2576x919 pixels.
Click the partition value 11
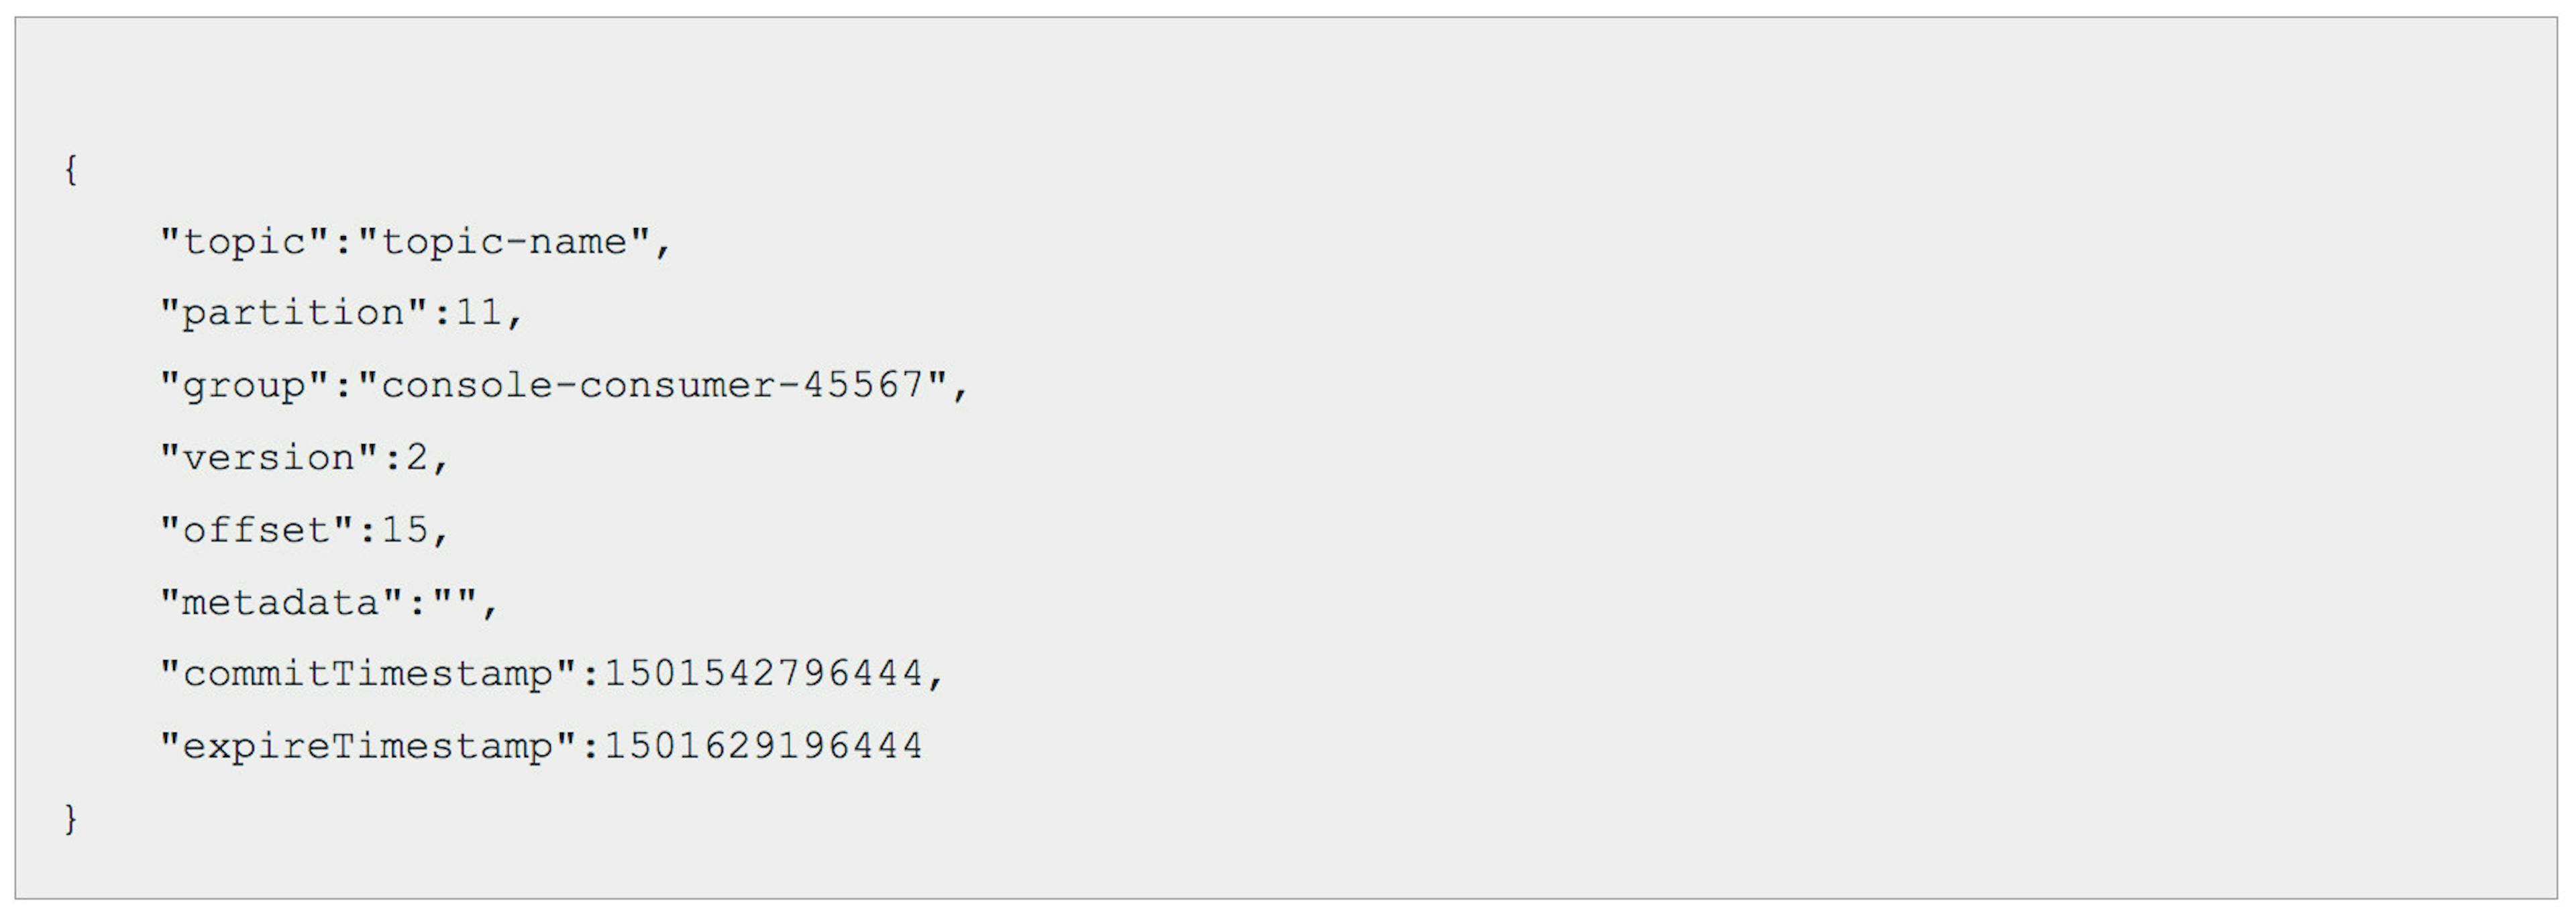click(x=479, y=313)
